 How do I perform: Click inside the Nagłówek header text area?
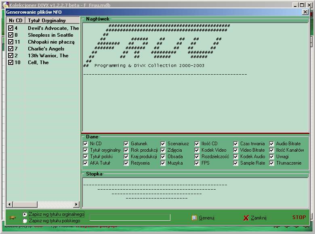(195, 101)
